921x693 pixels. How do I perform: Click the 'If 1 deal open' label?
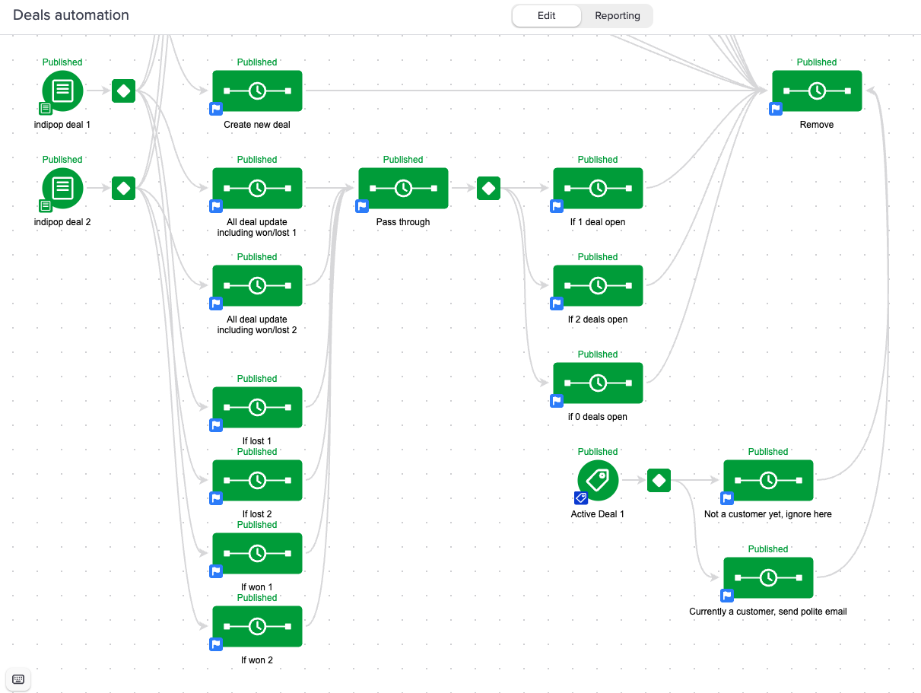598,222
